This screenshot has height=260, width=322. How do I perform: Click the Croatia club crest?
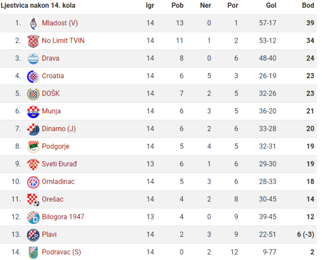pos(33,76)
